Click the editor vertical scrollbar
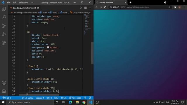 click(x=92, y=53)
